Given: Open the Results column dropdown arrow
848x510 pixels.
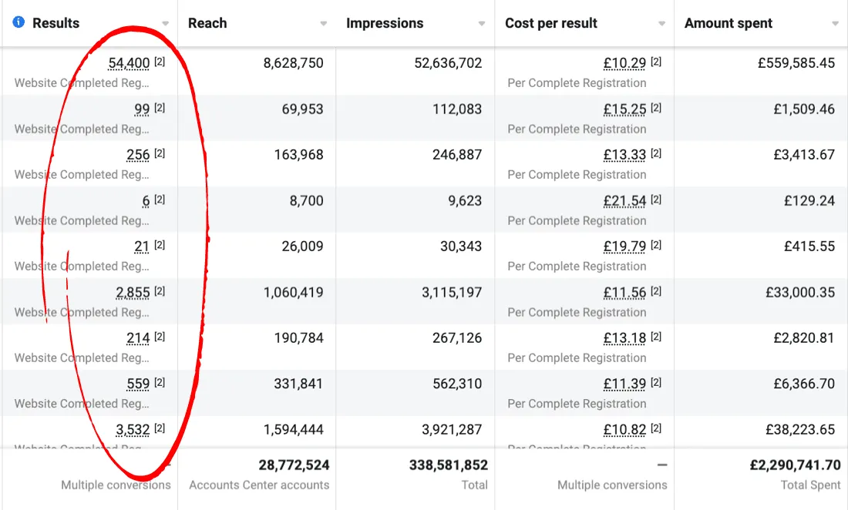Looking at the screenshot, I should click(166, 24).
